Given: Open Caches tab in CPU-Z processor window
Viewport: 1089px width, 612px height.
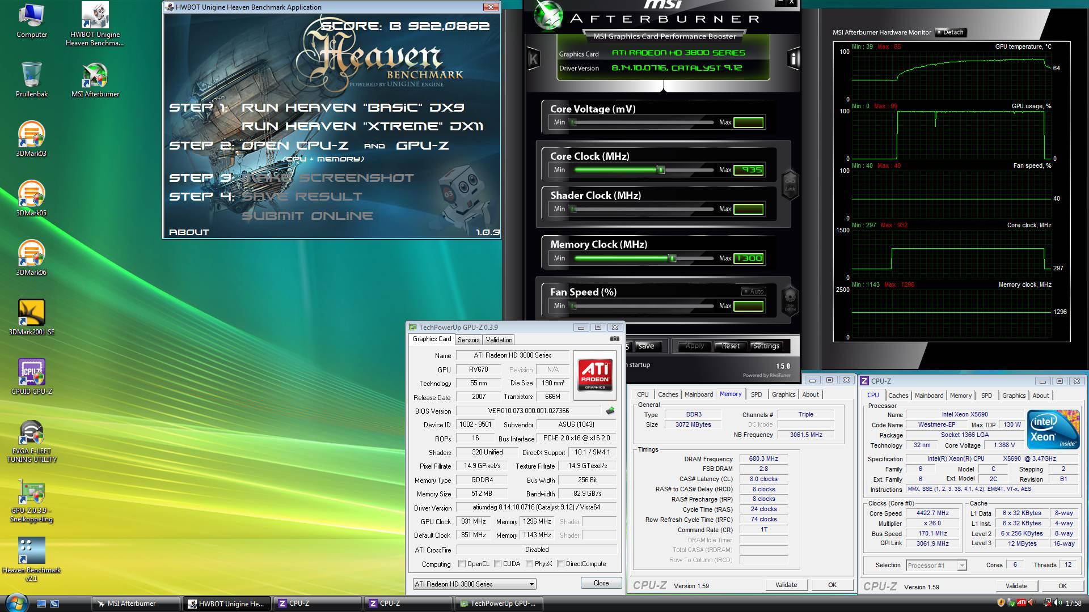Looking at the screenshot, I should pos(898,396).
